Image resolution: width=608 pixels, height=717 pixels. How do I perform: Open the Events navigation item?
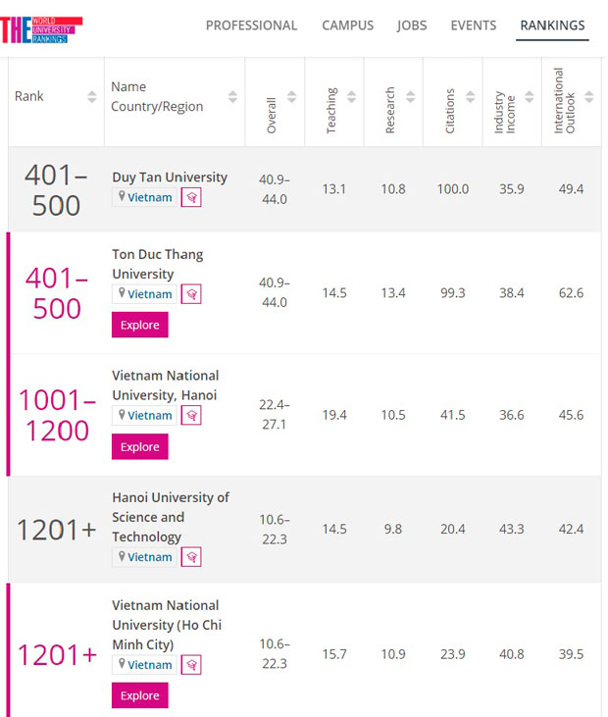coord(474,26)
